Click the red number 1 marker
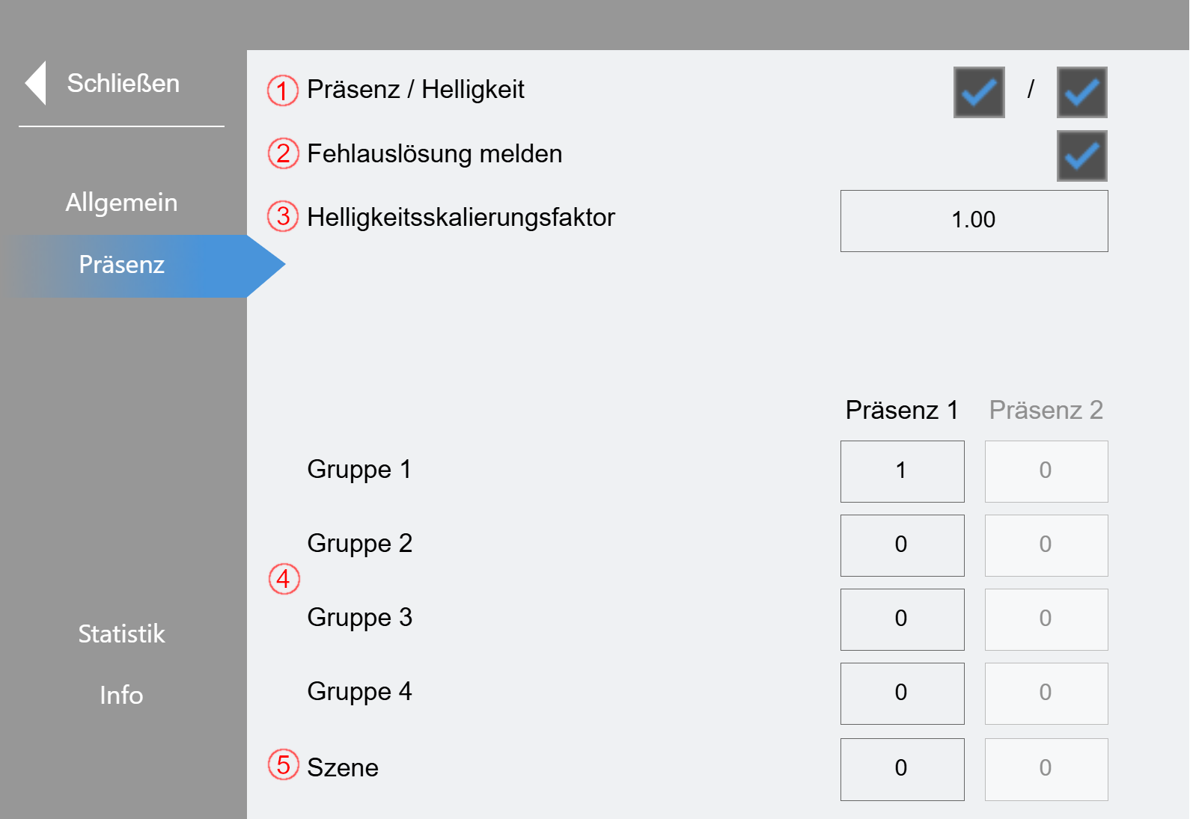 (x=283, y=91)
